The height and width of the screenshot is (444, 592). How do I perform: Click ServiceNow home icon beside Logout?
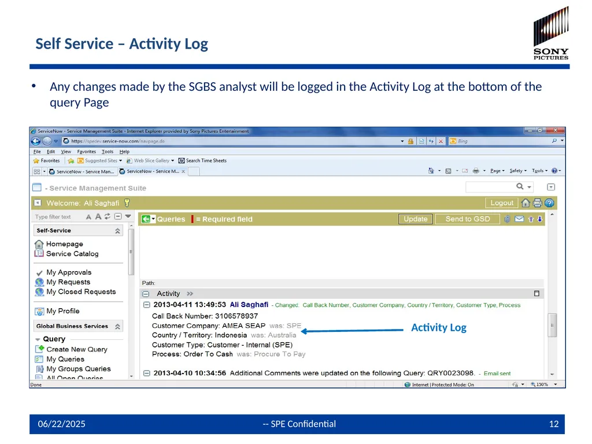click(526, 203)
